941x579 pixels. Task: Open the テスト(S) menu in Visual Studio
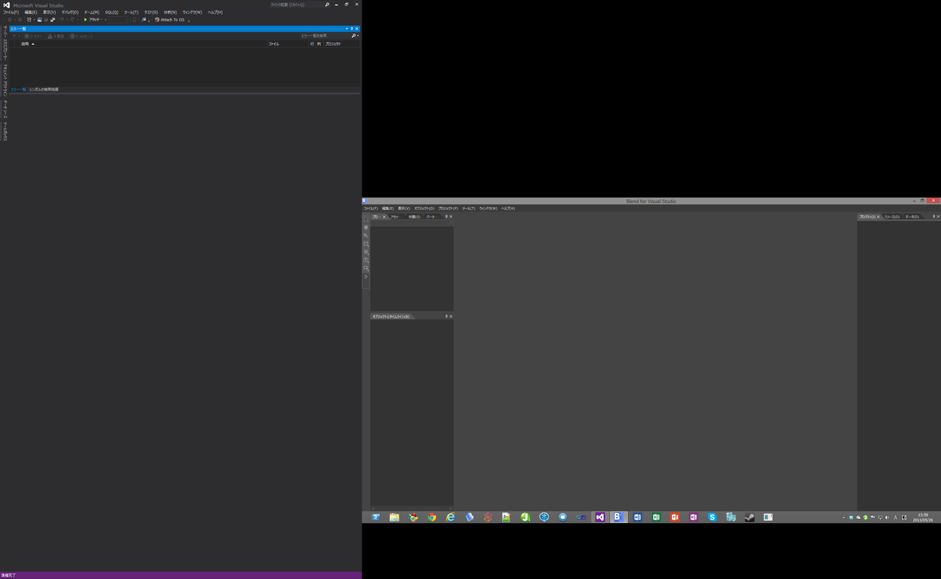pyautogui.click(x=151, y=12)
